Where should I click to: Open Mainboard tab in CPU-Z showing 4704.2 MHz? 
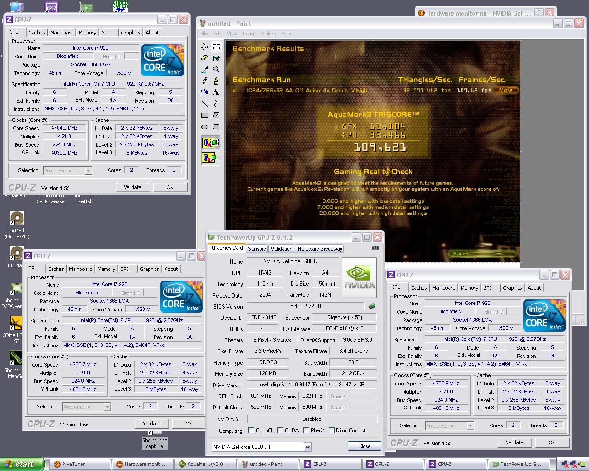[x=62, y=33]
